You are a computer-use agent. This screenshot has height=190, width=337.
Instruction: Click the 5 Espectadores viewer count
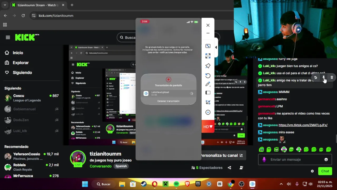(x=207, y=168)
